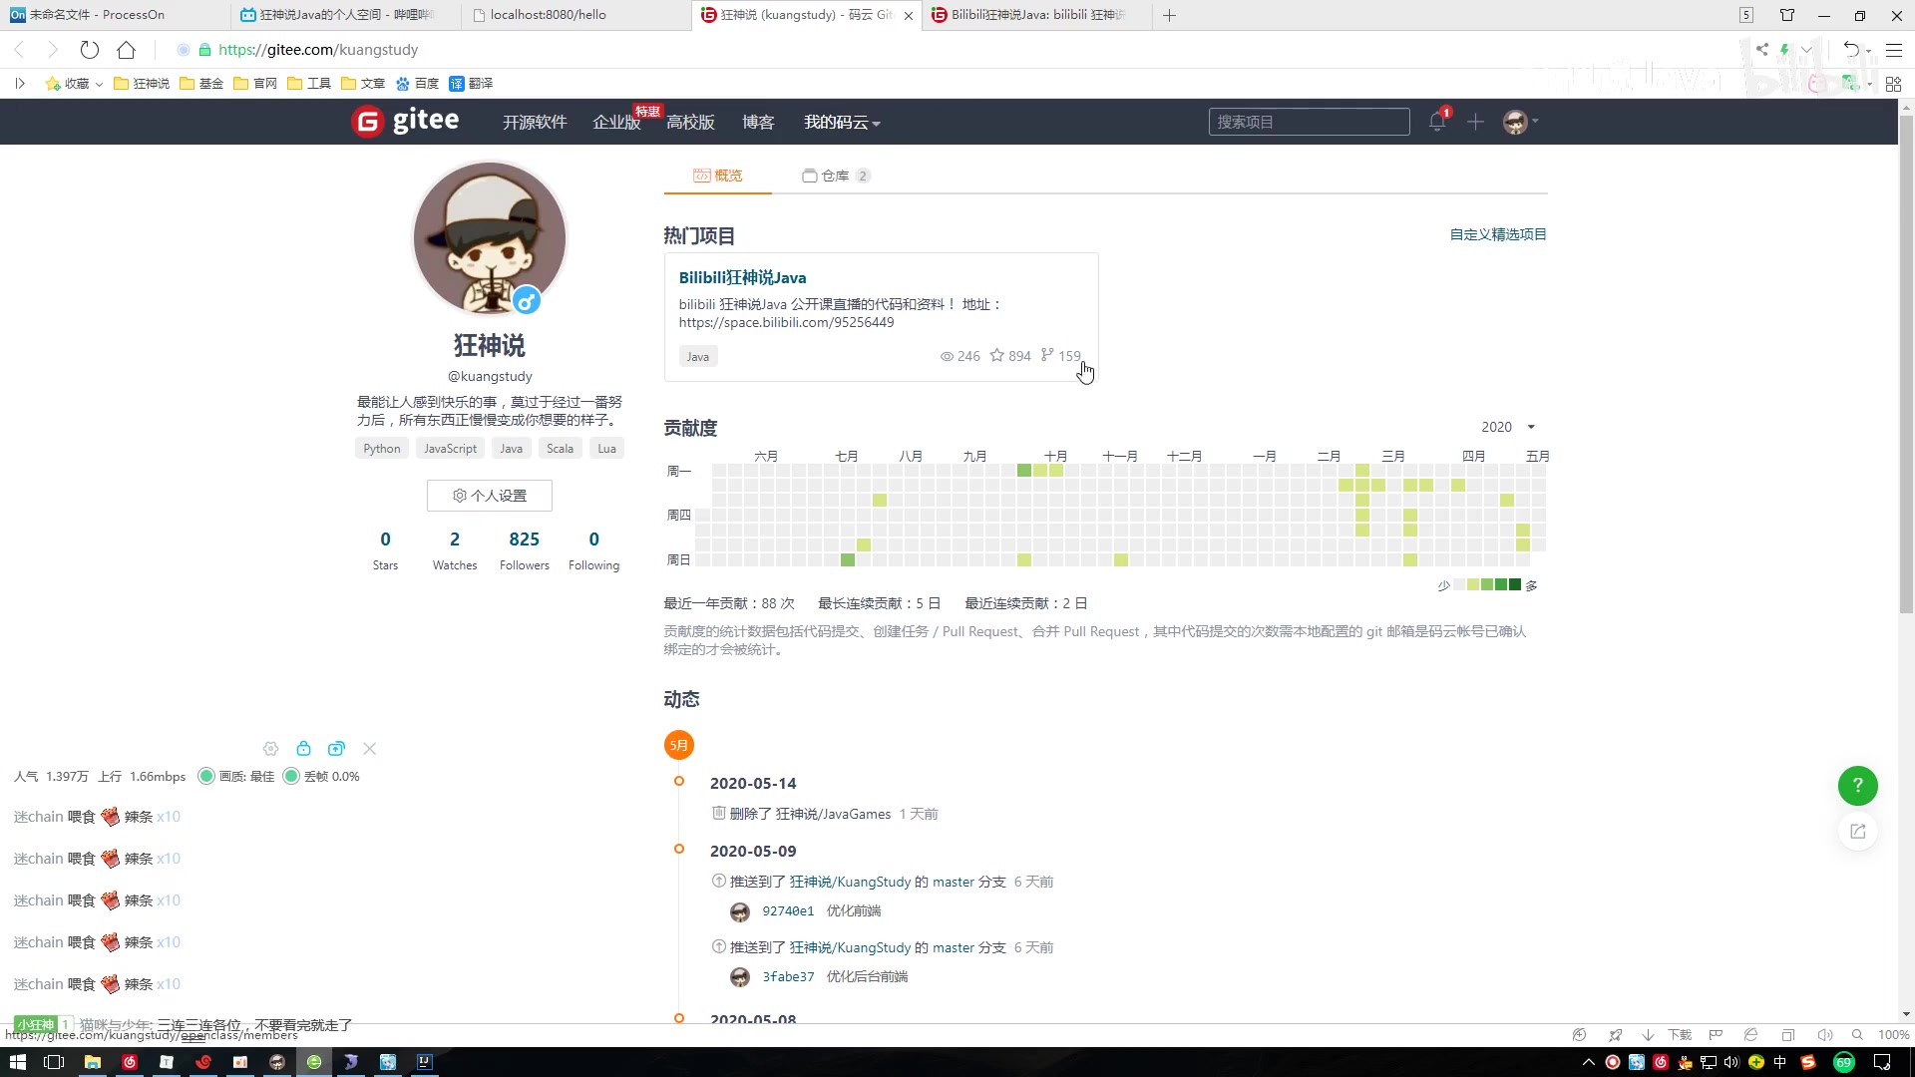Screen dimensions: 1915x1077
Task: Click the BiliBili狂神说Java project link
Action: [742, 276]
